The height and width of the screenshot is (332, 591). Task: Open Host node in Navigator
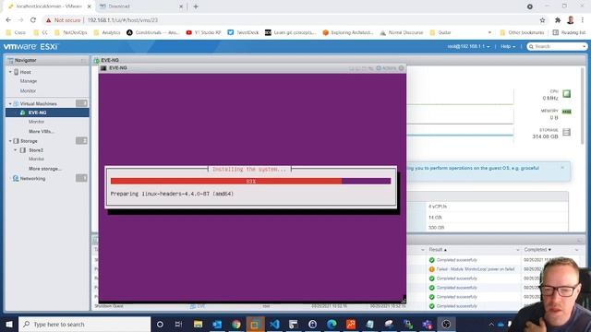coord(25,72)
